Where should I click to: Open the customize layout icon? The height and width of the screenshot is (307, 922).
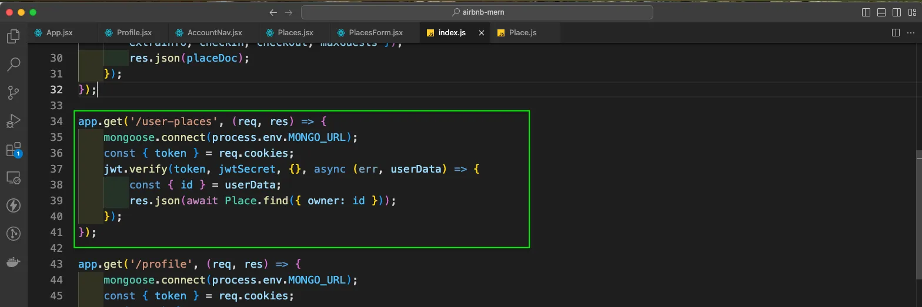click(912, 12)
